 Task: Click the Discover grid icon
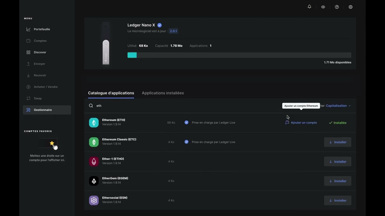click(x=28, y=52)
